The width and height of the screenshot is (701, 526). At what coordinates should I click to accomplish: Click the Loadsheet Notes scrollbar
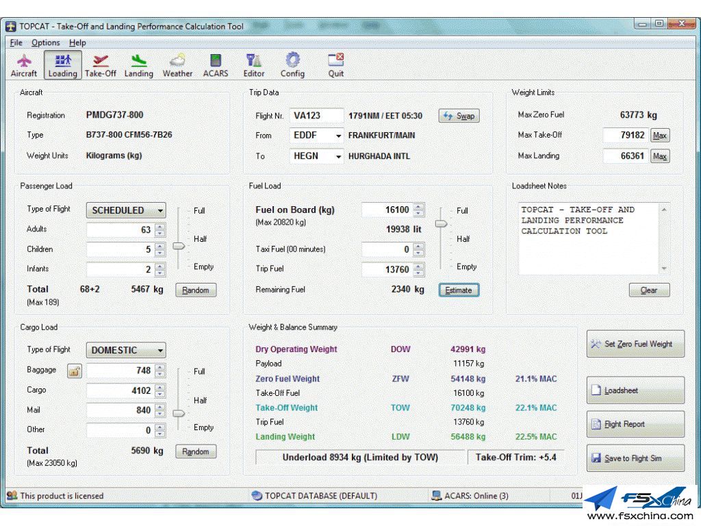click(664, 239)
